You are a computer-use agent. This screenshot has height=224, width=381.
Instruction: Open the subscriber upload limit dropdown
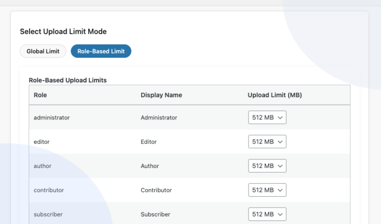coord(267,214)
